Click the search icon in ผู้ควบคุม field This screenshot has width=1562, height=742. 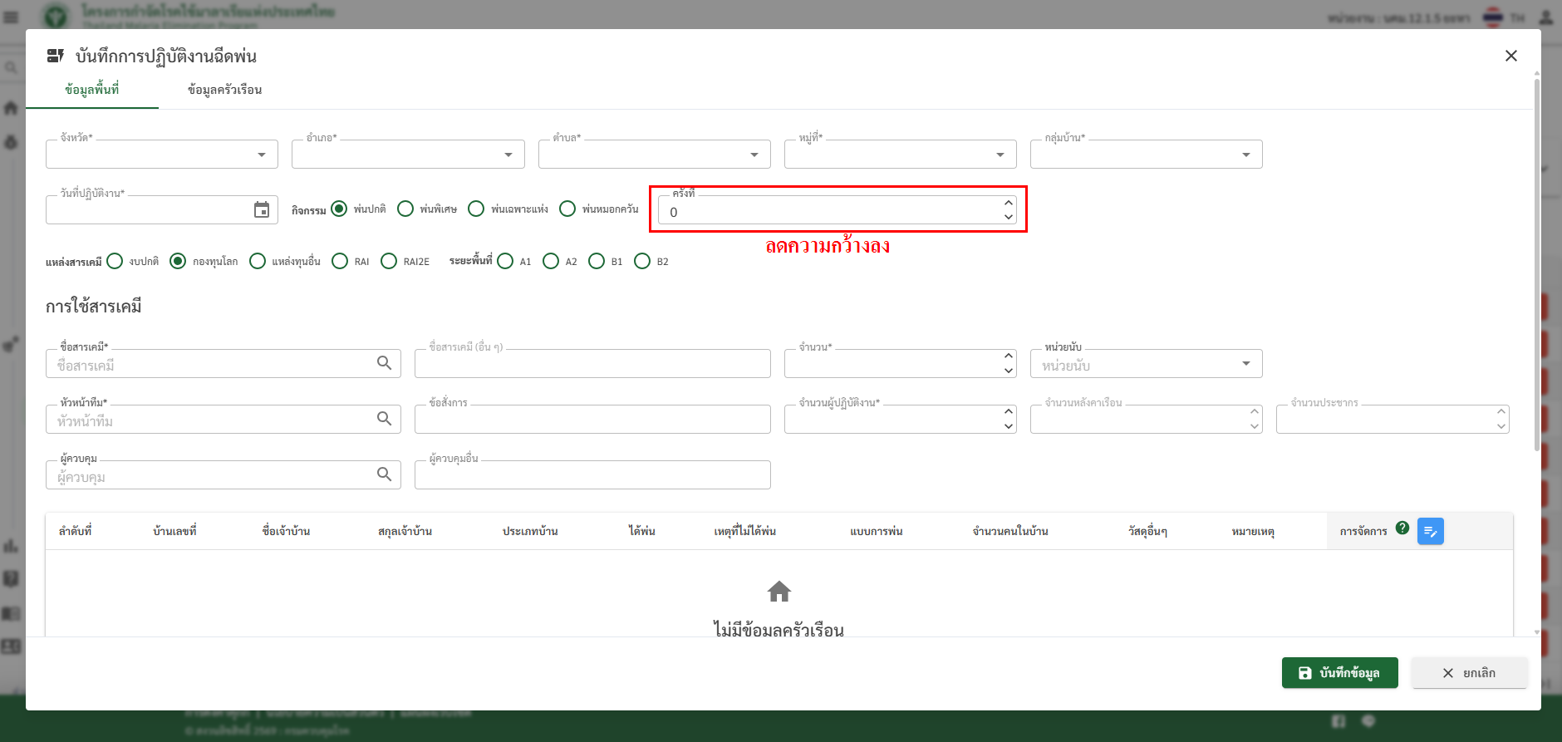click(384, 474)
